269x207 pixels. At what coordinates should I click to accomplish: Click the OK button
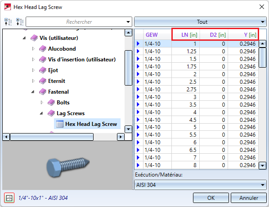[x=211, y=198]
